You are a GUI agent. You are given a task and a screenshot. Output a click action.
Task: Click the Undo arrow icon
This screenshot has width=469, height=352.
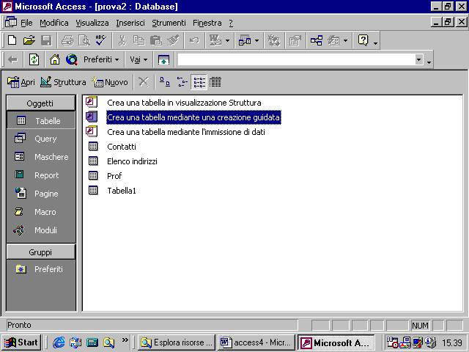(194, 40)
